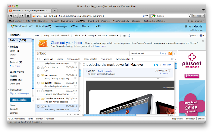Click the browser Forward arrow button
213x133 pixels.
pyautogui.click(x=16, y=16)
